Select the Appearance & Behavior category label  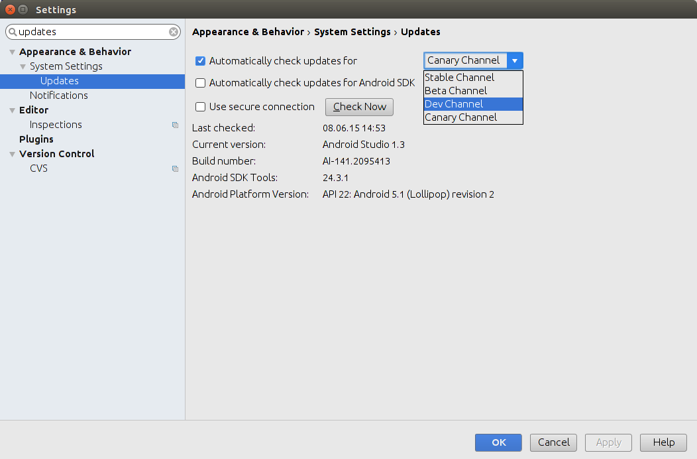point(75,52)
